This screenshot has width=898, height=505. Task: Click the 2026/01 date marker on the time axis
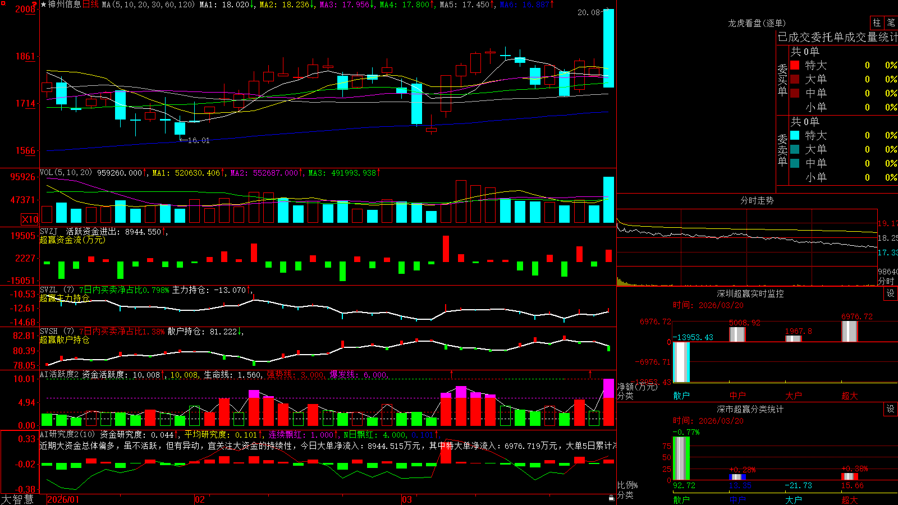[63, 499]
